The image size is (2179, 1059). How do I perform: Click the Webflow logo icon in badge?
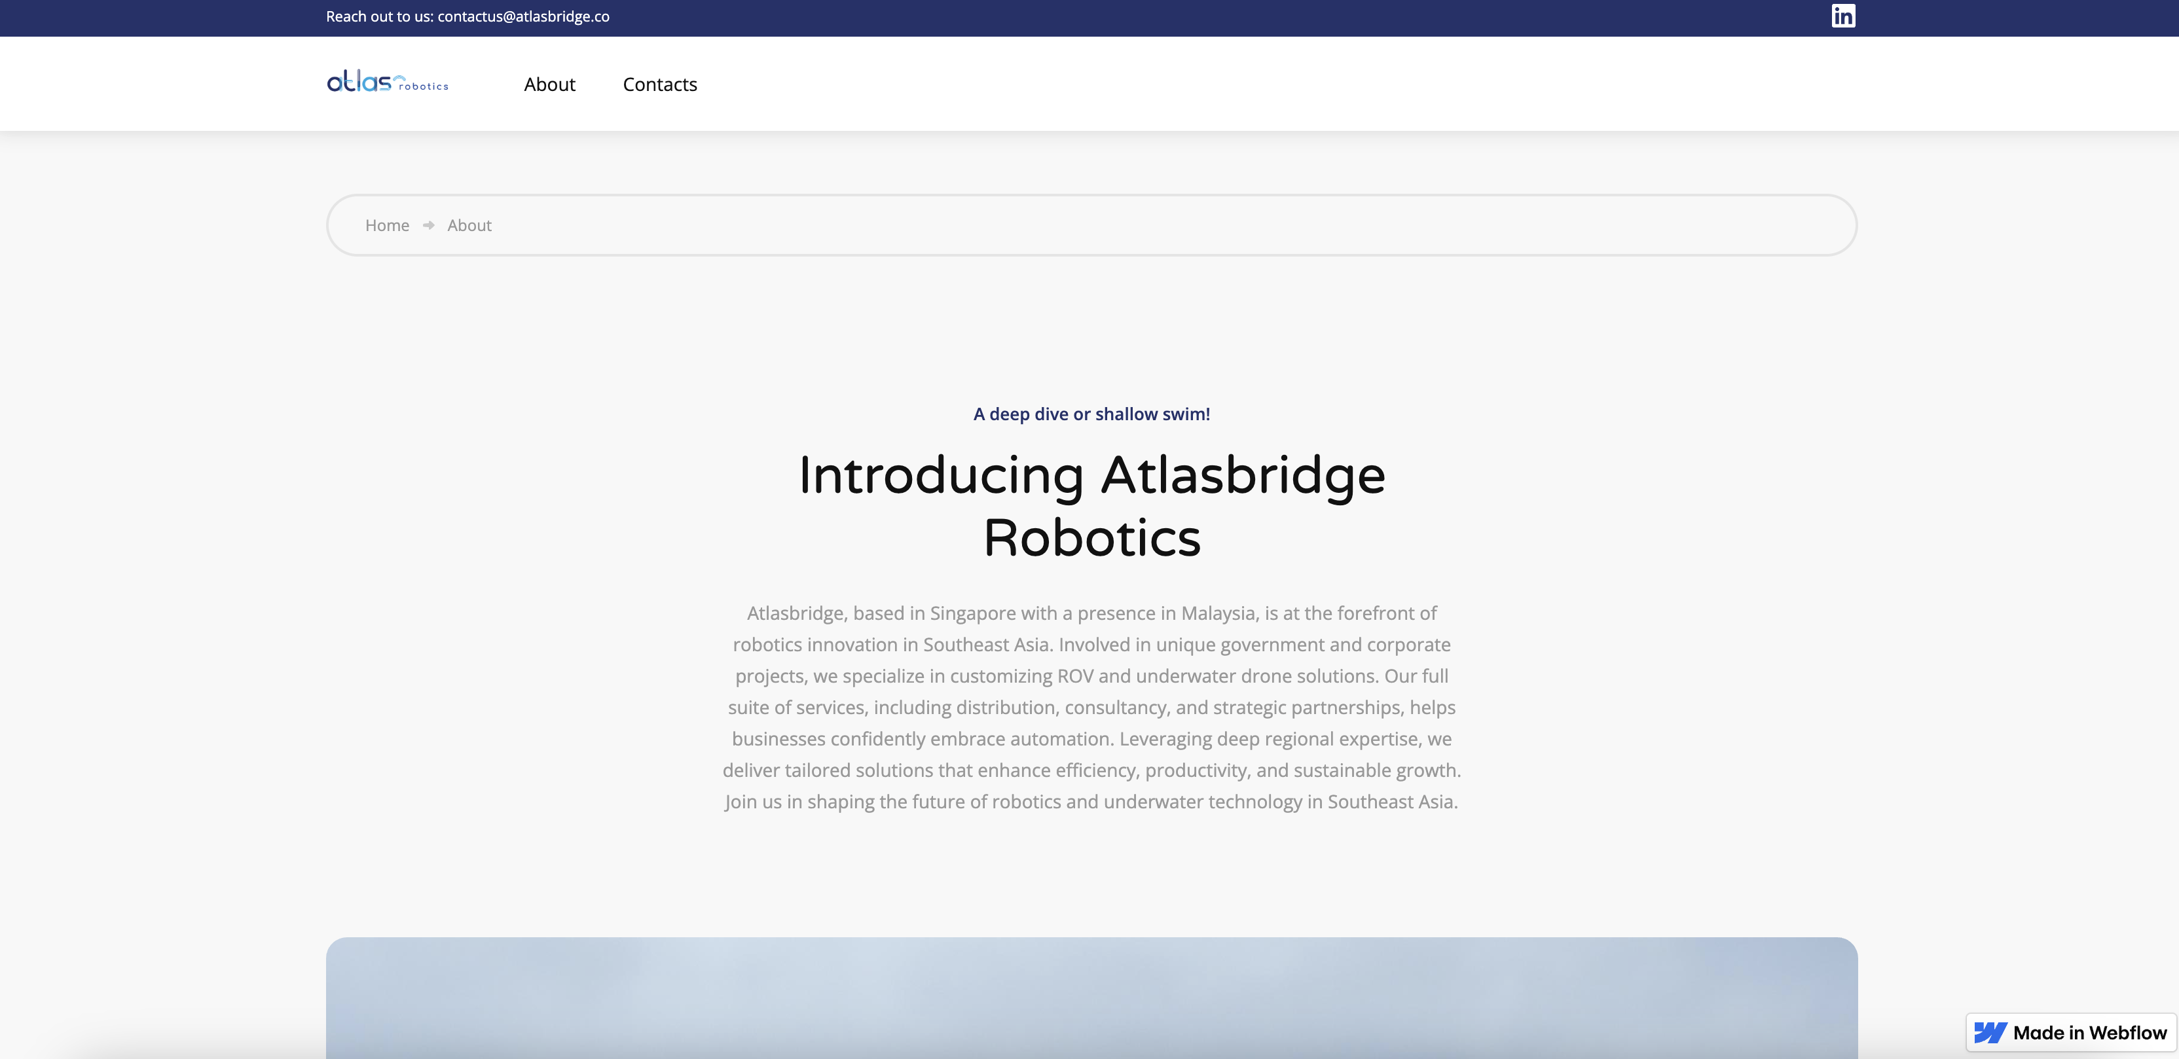tap(1990, 1033)
